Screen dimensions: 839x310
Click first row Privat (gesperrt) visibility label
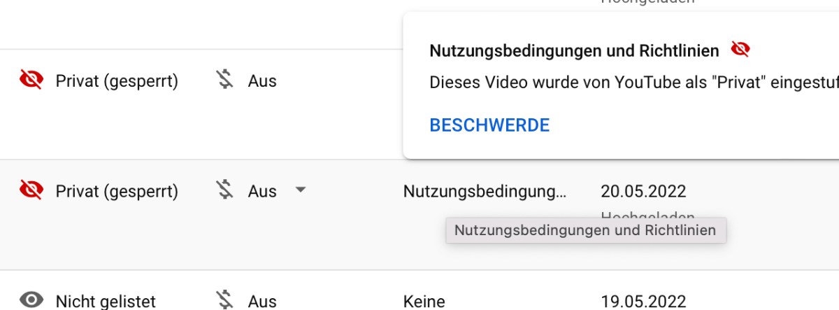click(x=117, y=81)
